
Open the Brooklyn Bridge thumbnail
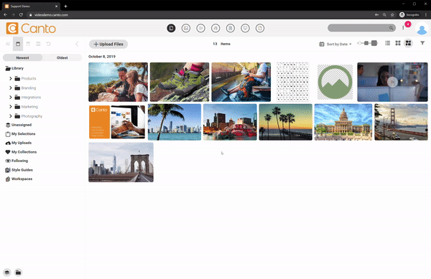point(121,162)
